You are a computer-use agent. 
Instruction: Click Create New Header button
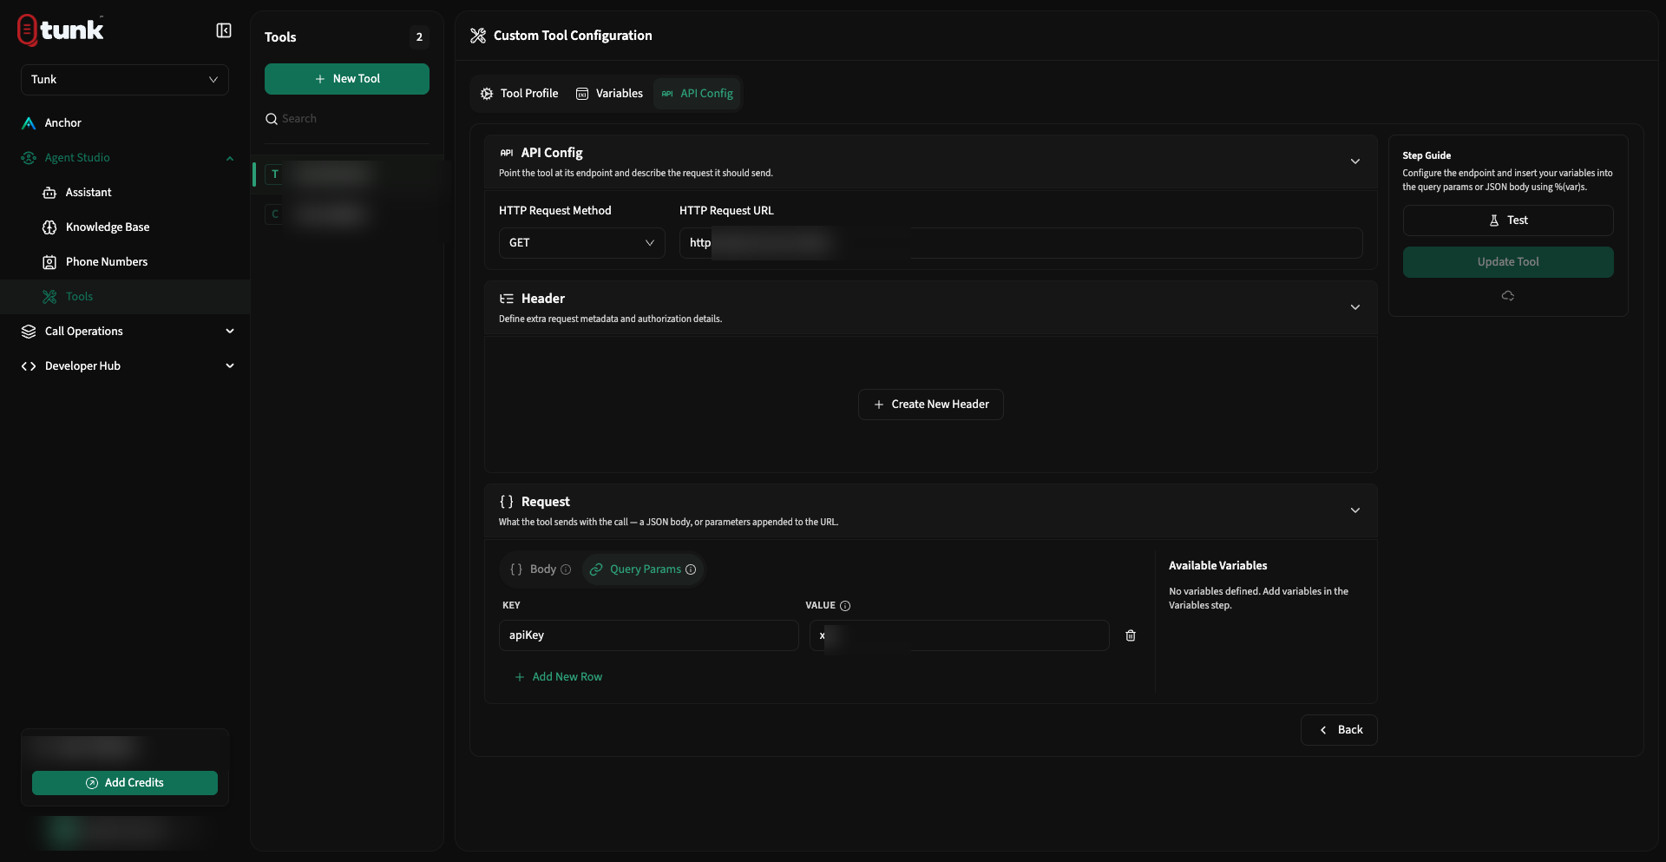click(x=931, y=405)
